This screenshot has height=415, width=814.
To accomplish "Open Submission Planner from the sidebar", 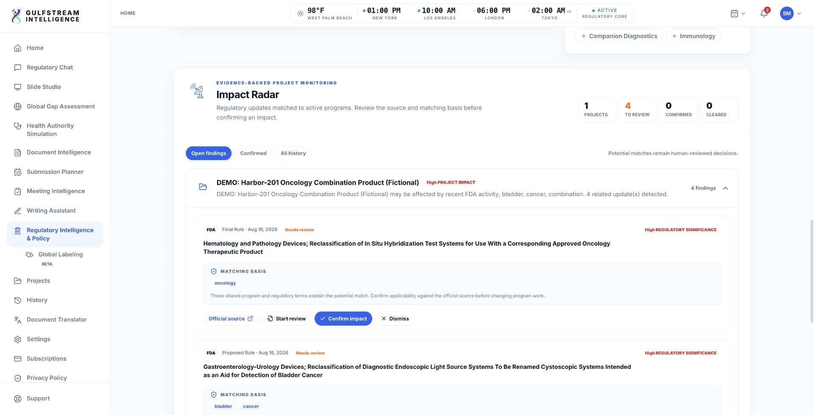I will [x=55, y=172].
